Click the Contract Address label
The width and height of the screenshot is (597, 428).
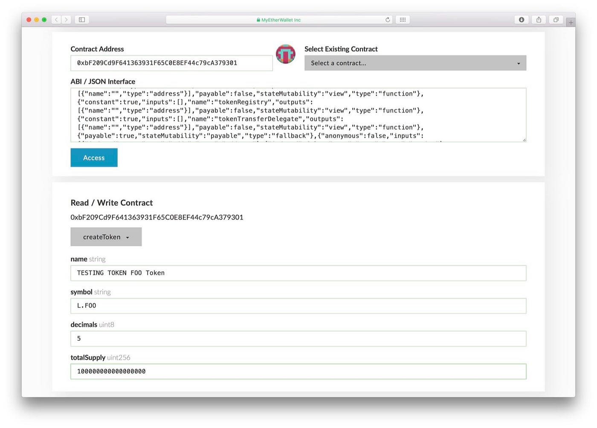tap(97, 49)
